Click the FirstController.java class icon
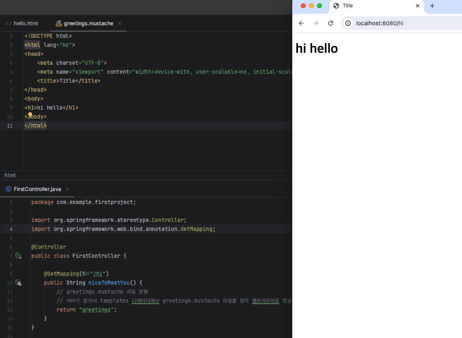 [9, 189]
